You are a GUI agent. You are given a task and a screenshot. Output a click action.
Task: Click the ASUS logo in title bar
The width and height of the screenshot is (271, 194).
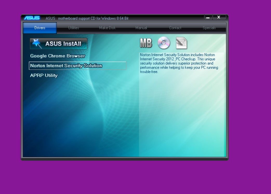(x=32, y=18)
